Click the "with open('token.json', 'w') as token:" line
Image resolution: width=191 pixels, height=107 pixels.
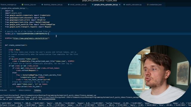[30, 84]
